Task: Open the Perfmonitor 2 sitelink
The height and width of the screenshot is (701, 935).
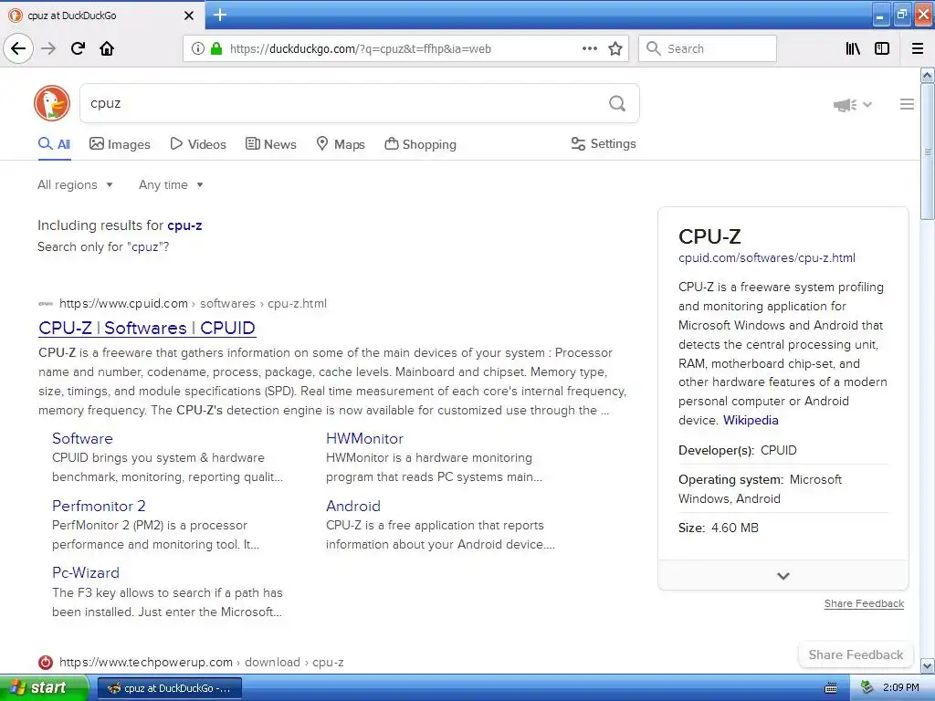Action: point(99,506)
